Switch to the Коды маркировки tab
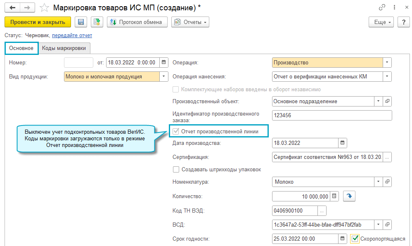Screen dimensions: 412x246 click(x=64, y=48)
